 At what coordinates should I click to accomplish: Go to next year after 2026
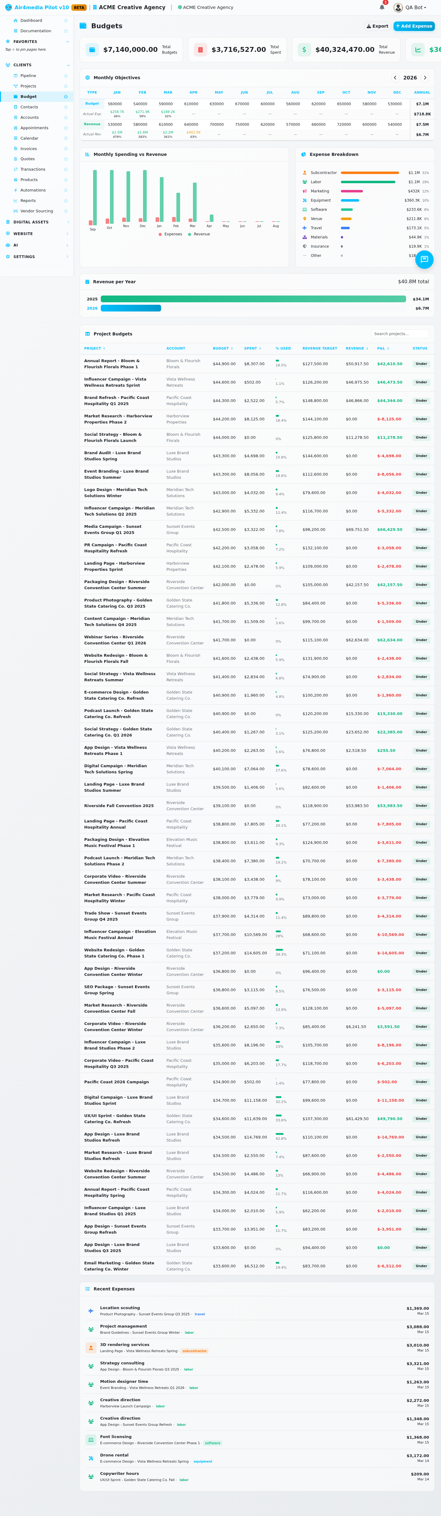pyautogui.click(x=425, y=78)
